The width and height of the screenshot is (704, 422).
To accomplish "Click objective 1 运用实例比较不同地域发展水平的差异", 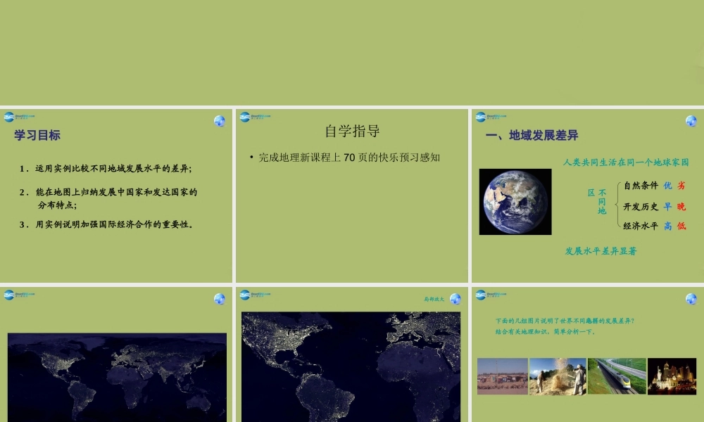I will (106, 169).
